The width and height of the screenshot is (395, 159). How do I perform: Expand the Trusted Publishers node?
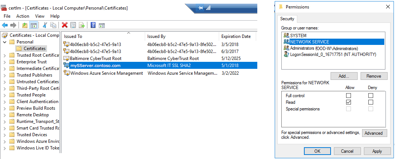tap(4, 75)
